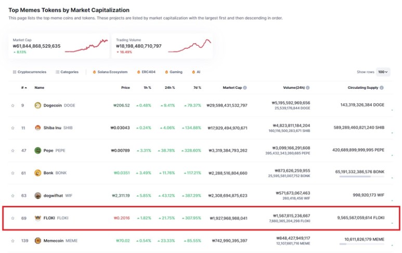Open the FLOKI name link
402x253 pixels.
(x=49, y=218)
